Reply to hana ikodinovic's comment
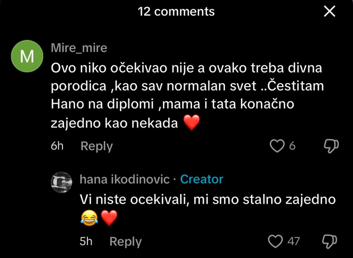The height and width of the screenshot is (258, 353). tap(125, 241)
